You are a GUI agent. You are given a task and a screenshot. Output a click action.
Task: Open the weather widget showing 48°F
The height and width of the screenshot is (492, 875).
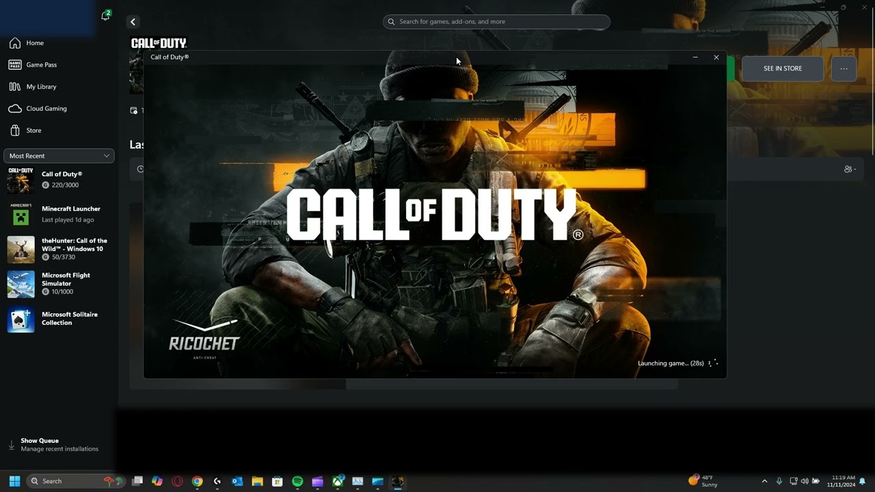(703, 481)
